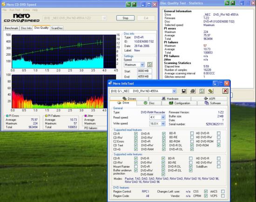
Task: Click the copy icon in Disc Quality Statistics title bar
Action: pyautogui.click(x=227, y=3)
